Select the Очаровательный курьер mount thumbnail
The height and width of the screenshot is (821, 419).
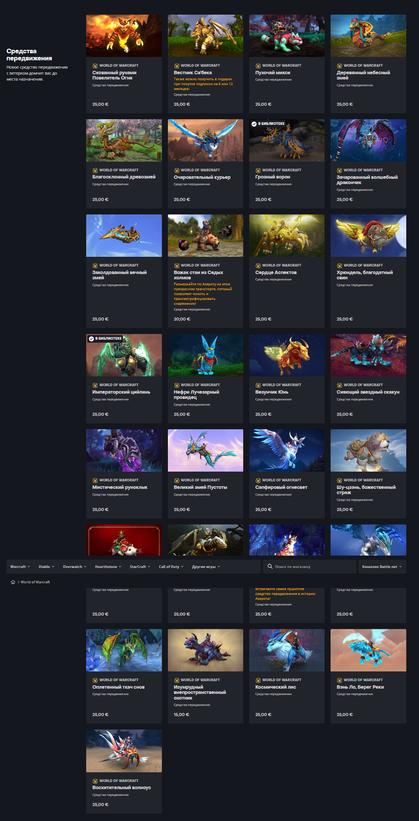click(205, 141)
